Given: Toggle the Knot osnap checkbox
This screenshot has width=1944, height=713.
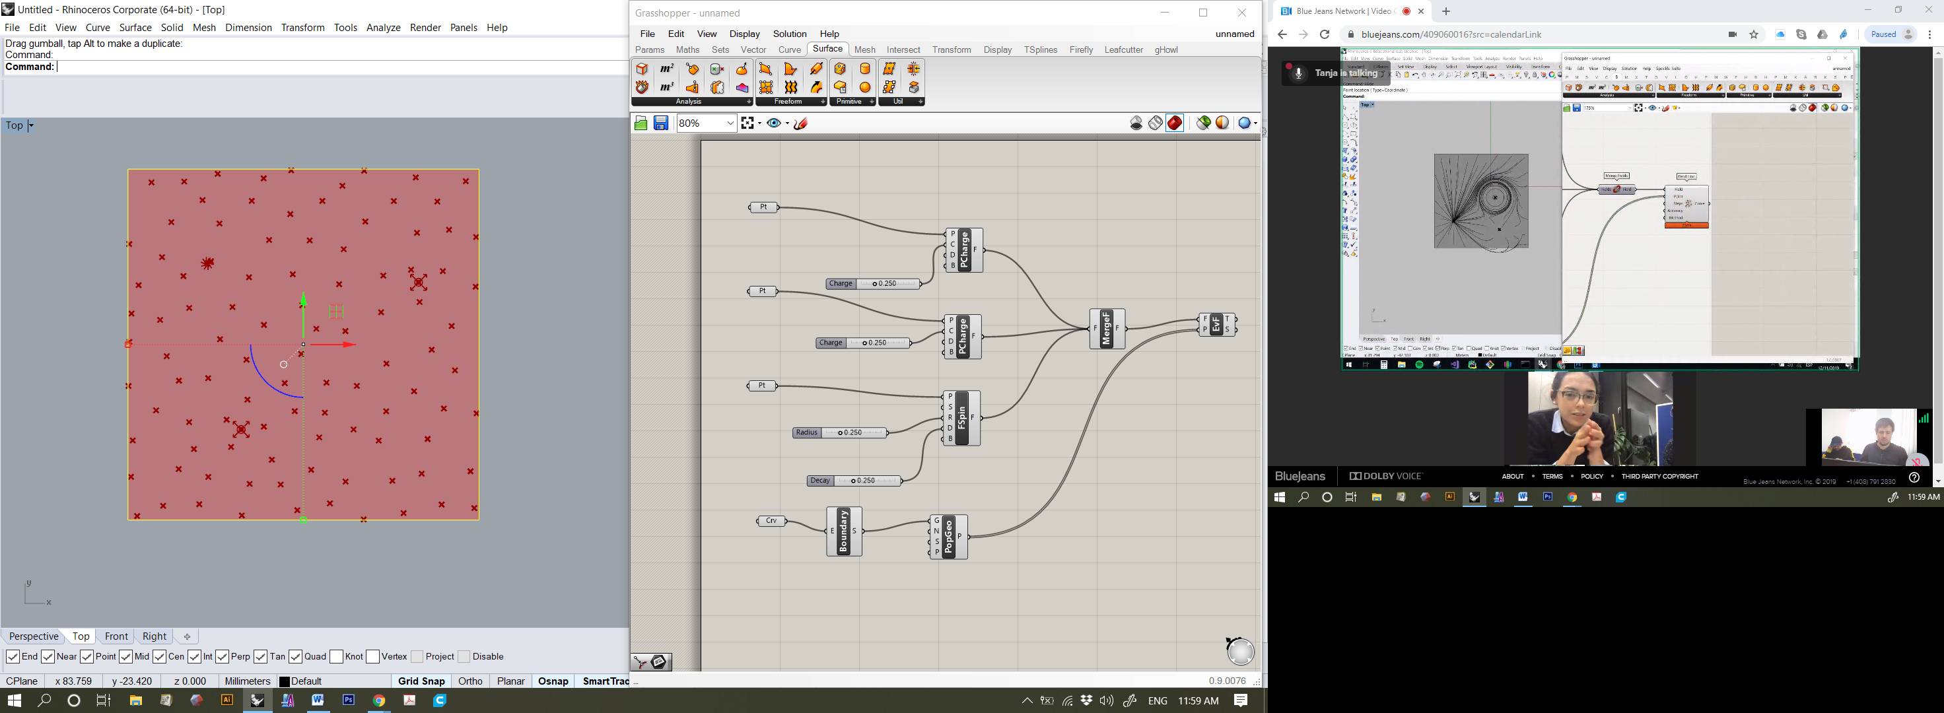Looking at the screenshot, I should point(337,656).
